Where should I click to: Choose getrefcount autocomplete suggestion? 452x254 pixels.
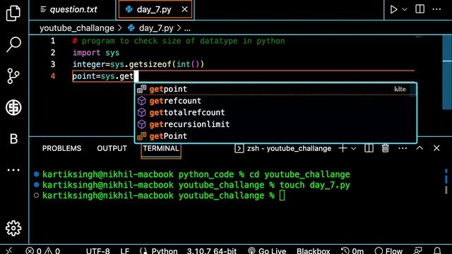[x=275, y=101]
